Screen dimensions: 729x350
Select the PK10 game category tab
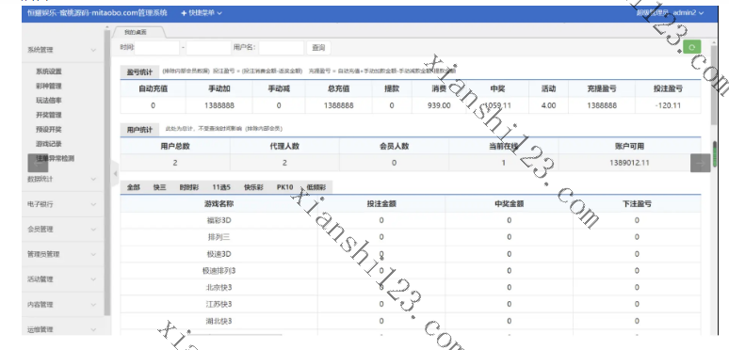[285, 187]
